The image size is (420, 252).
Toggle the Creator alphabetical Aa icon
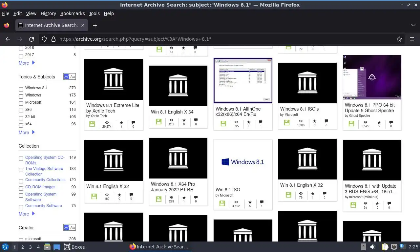73,227
